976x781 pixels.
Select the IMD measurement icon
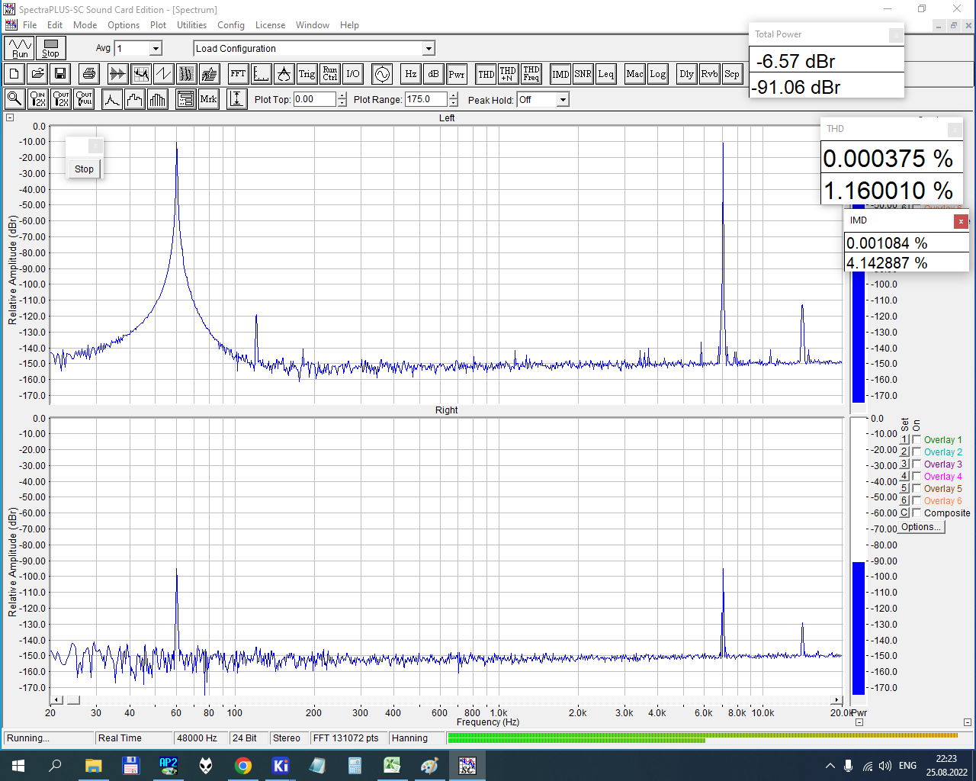560,74
